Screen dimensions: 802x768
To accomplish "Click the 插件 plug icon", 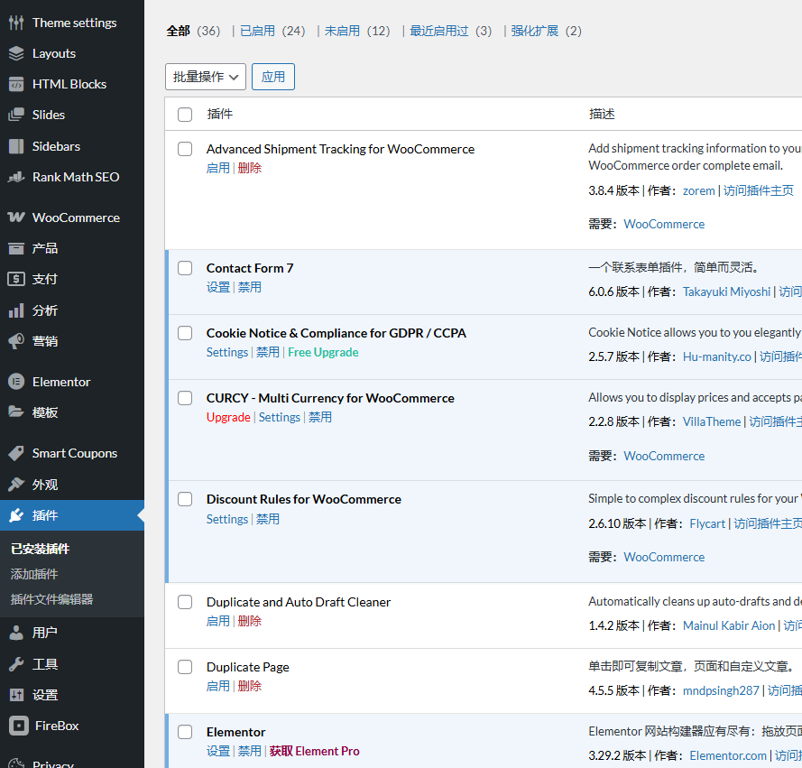I will [16, 515].
